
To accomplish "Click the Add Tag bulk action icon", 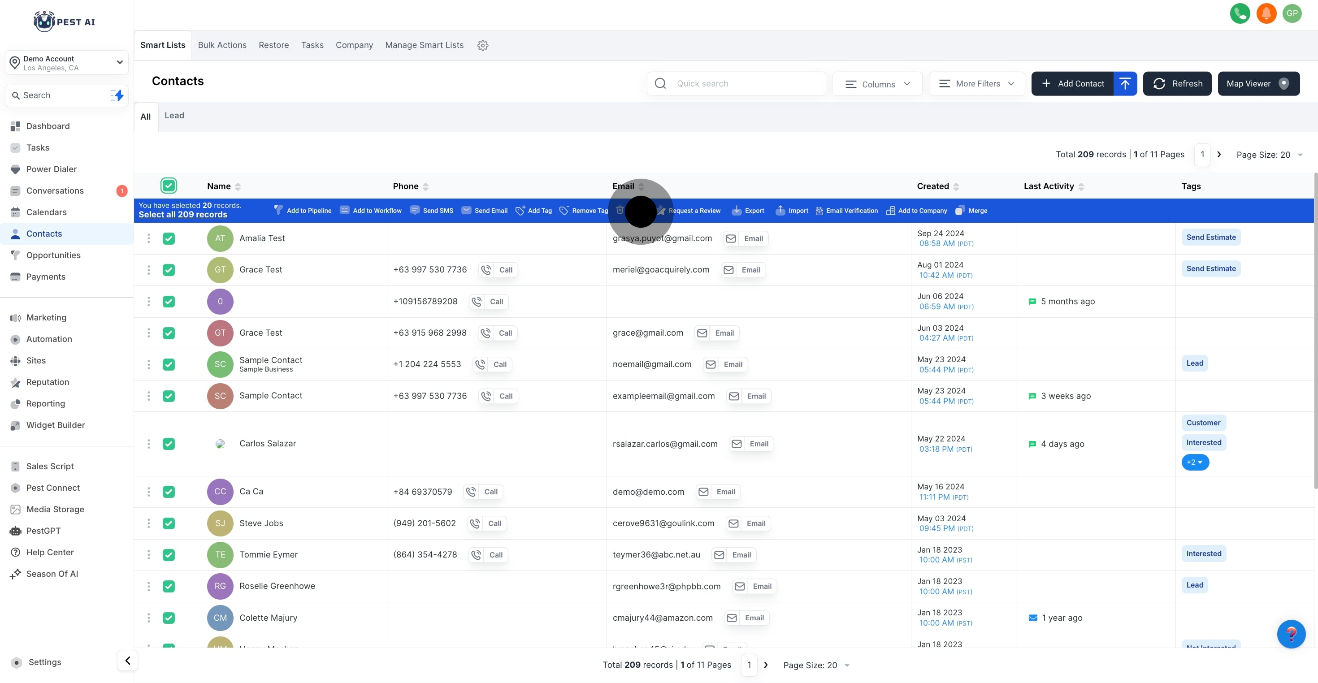I will coord(520,211).
